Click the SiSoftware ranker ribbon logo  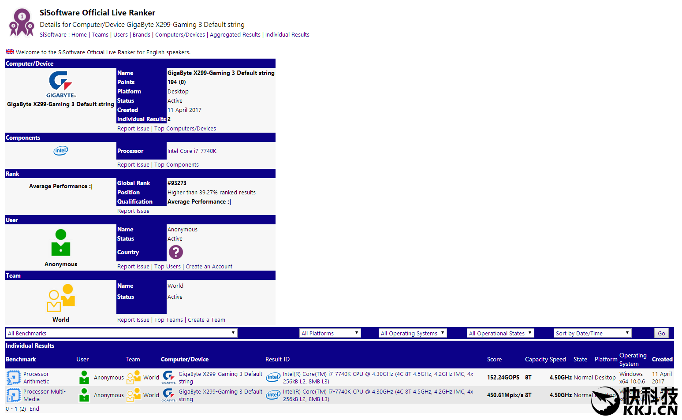[22, 22]
